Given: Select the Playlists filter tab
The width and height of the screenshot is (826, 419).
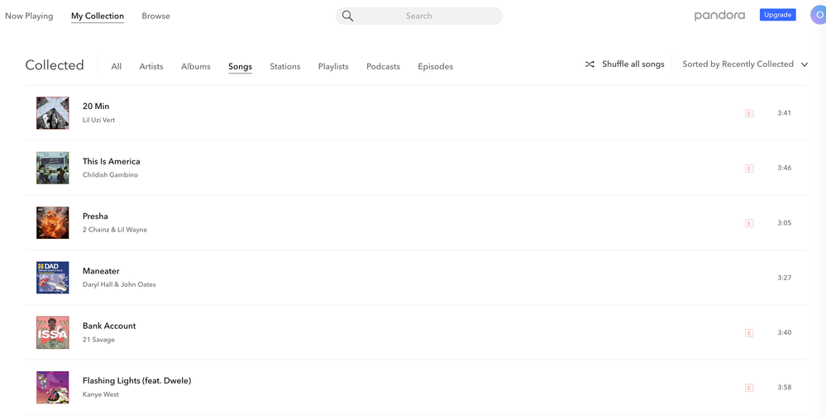Looking at the screenshot, I should [x=333, y=66].
